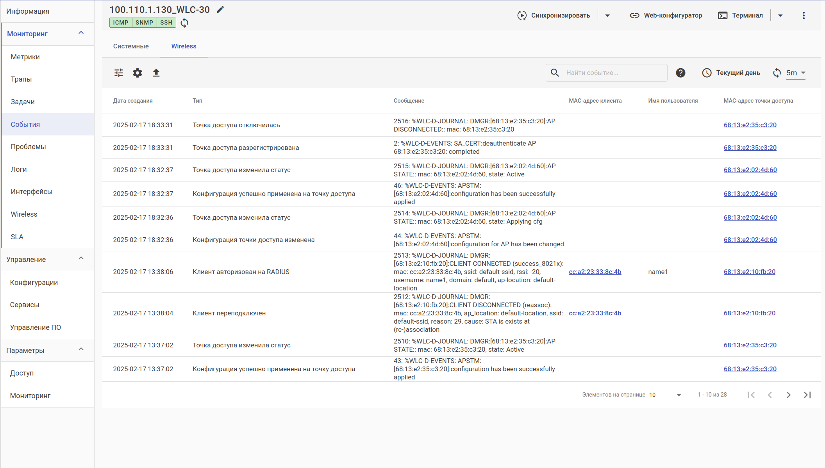Collapse the Управление sidebar section
825x468 pixels.
coord(81,259)
